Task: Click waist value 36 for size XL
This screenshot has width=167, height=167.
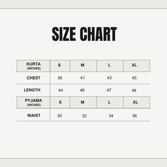Action: pyautogui.click(x=134, y=116)
